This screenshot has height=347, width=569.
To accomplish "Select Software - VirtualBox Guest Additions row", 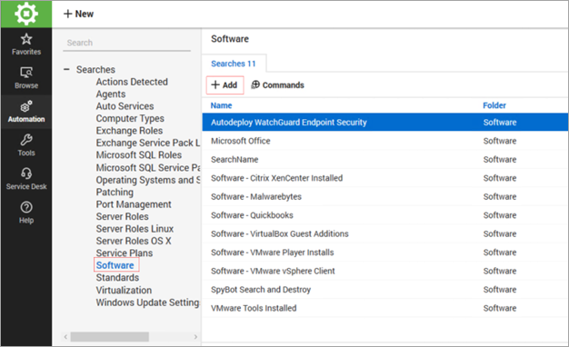I will click(385, 233).
